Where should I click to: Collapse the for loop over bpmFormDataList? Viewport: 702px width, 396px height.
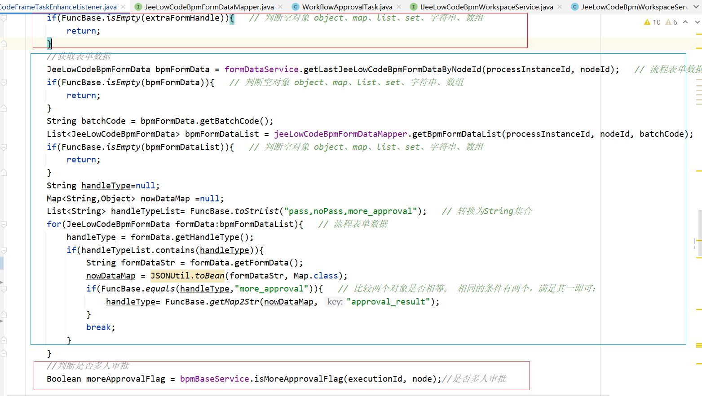pos(4,224)
